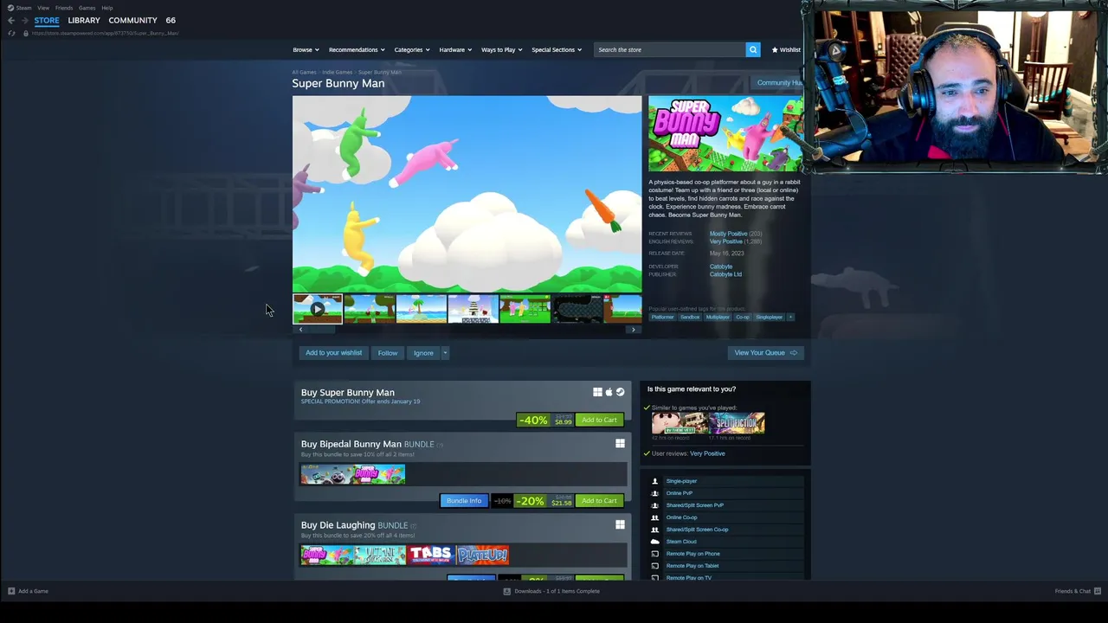Click the Single-player feature icon
1108x623 pixels.
654,481
